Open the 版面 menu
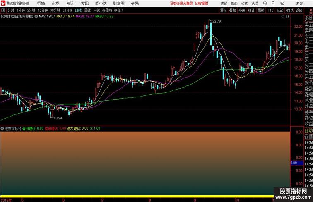 tap(234, 3)
